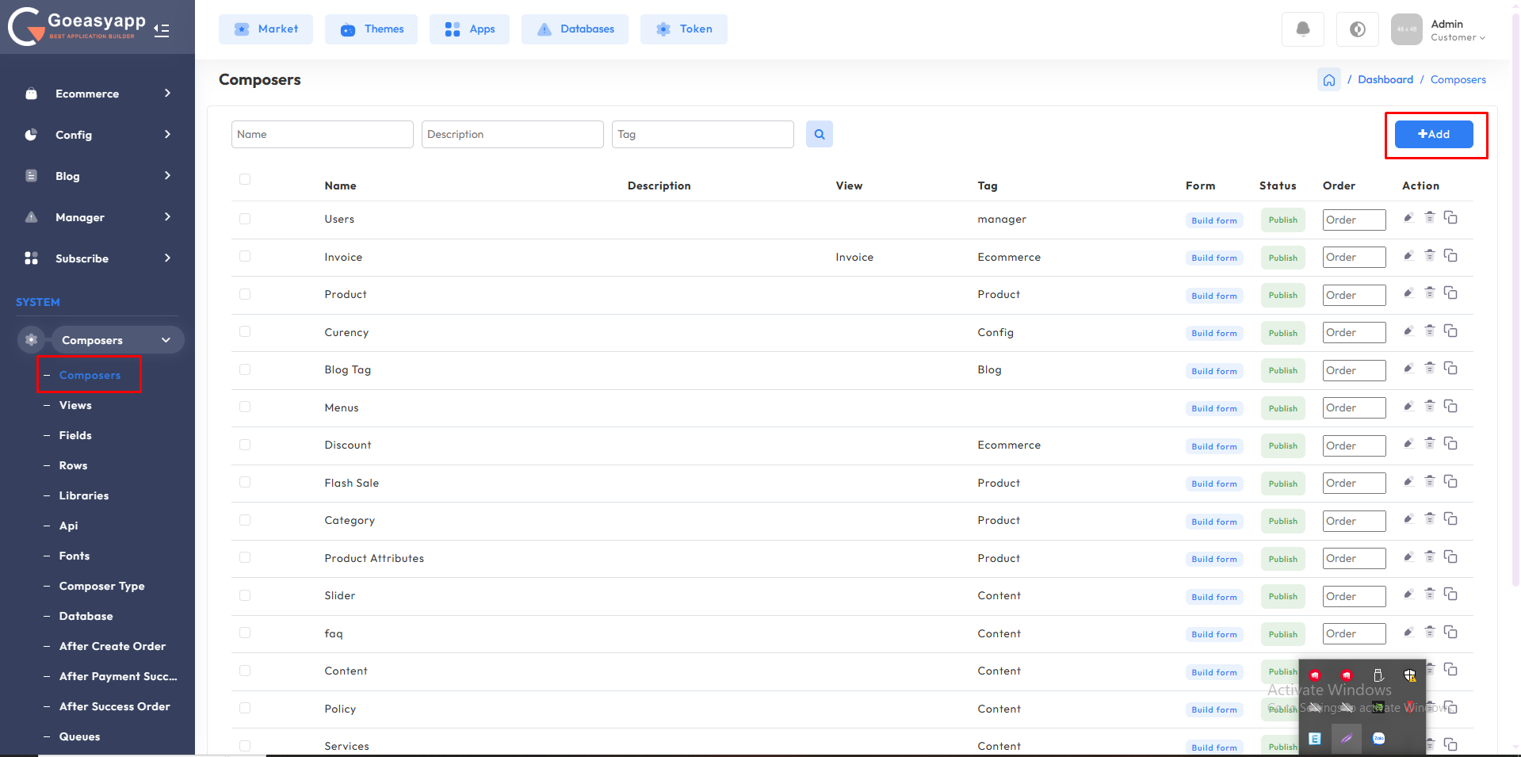
Task: Go to home via breadcrumb icon
Action: click(1328, 80)
